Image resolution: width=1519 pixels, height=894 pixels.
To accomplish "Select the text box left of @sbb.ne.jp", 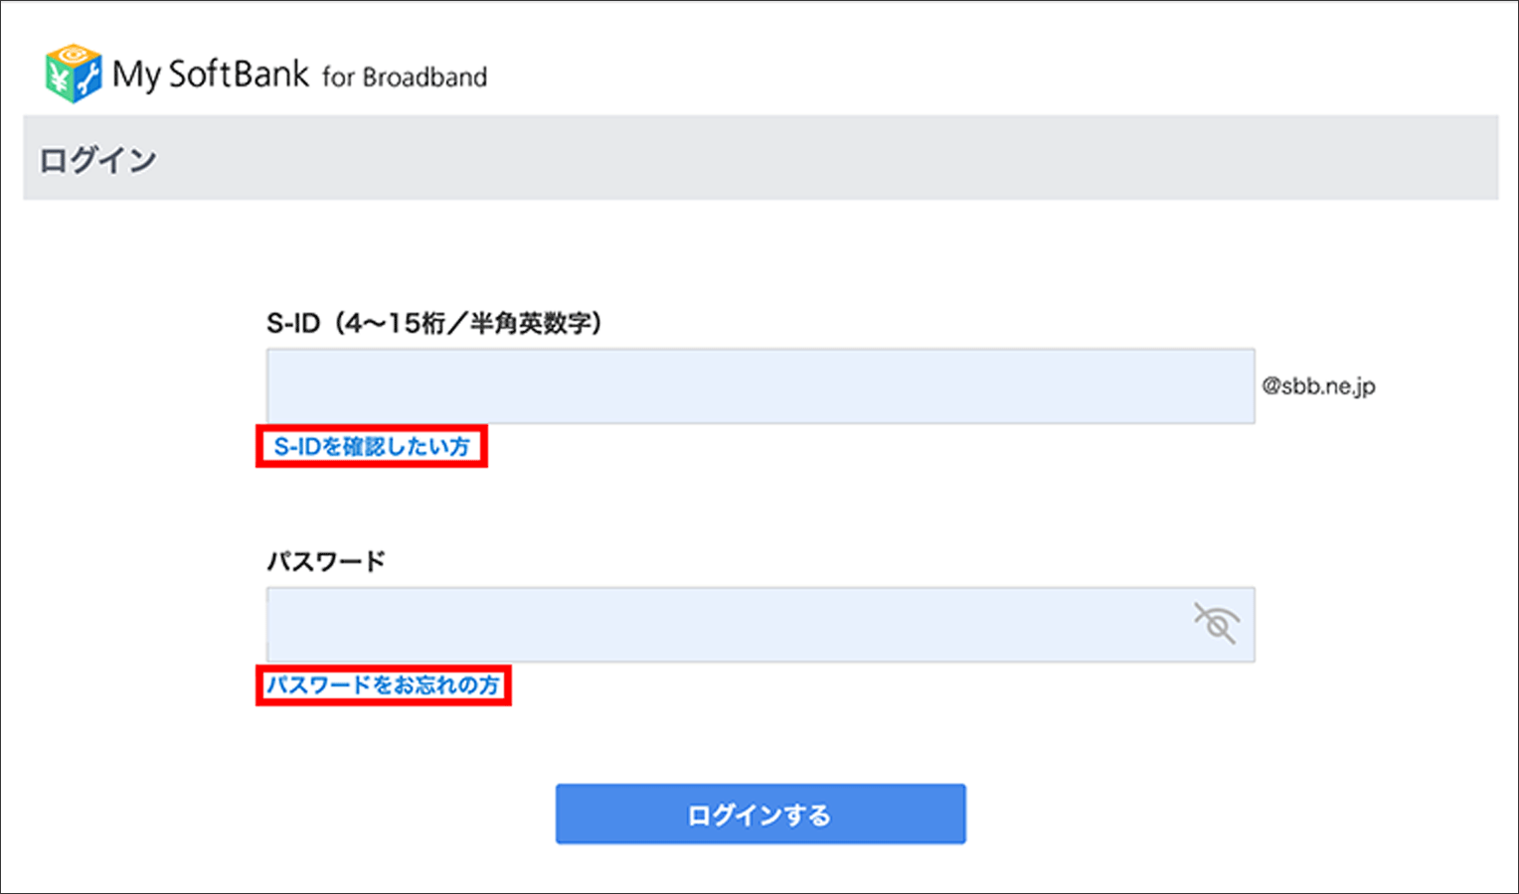I will tap(759, 386).
